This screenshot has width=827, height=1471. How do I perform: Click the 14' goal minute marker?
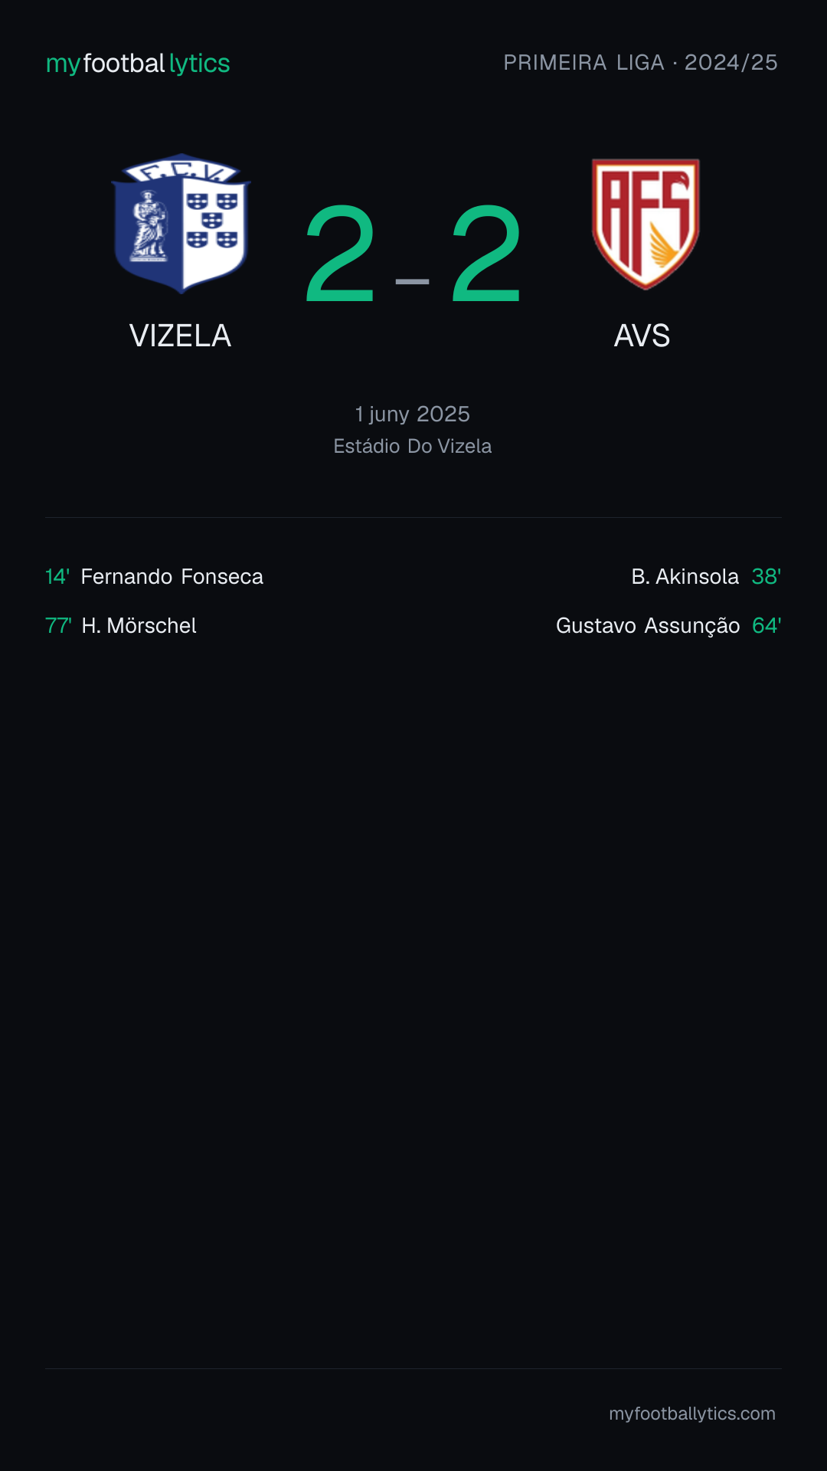coord(57,576)
